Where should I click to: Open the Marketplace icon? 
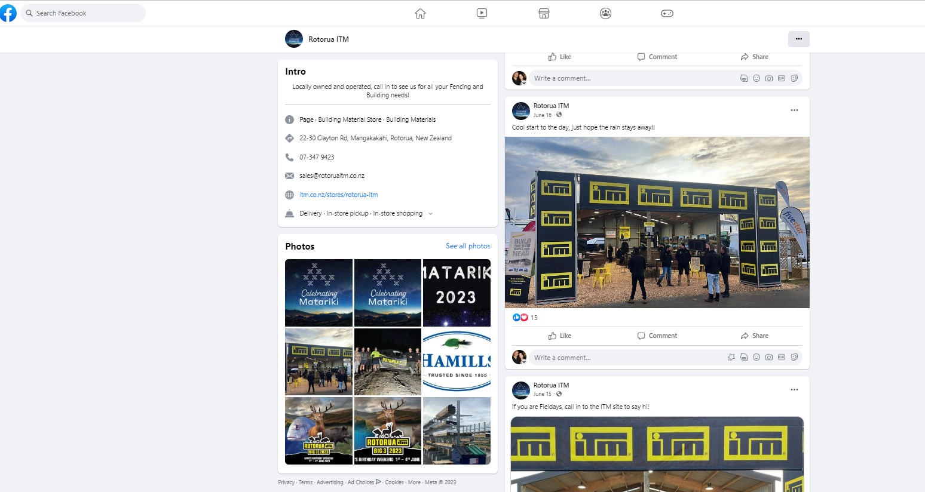544,13
